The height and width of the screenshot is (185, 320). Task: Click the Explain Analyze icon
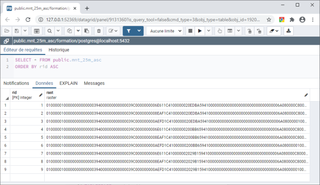click(230, 31)
